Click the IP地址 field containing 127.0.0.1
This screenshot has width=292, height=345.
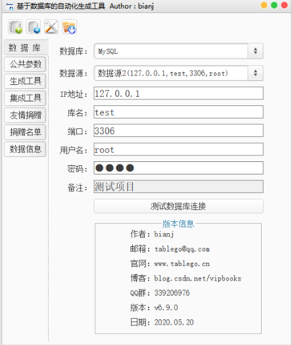(179, 93)
